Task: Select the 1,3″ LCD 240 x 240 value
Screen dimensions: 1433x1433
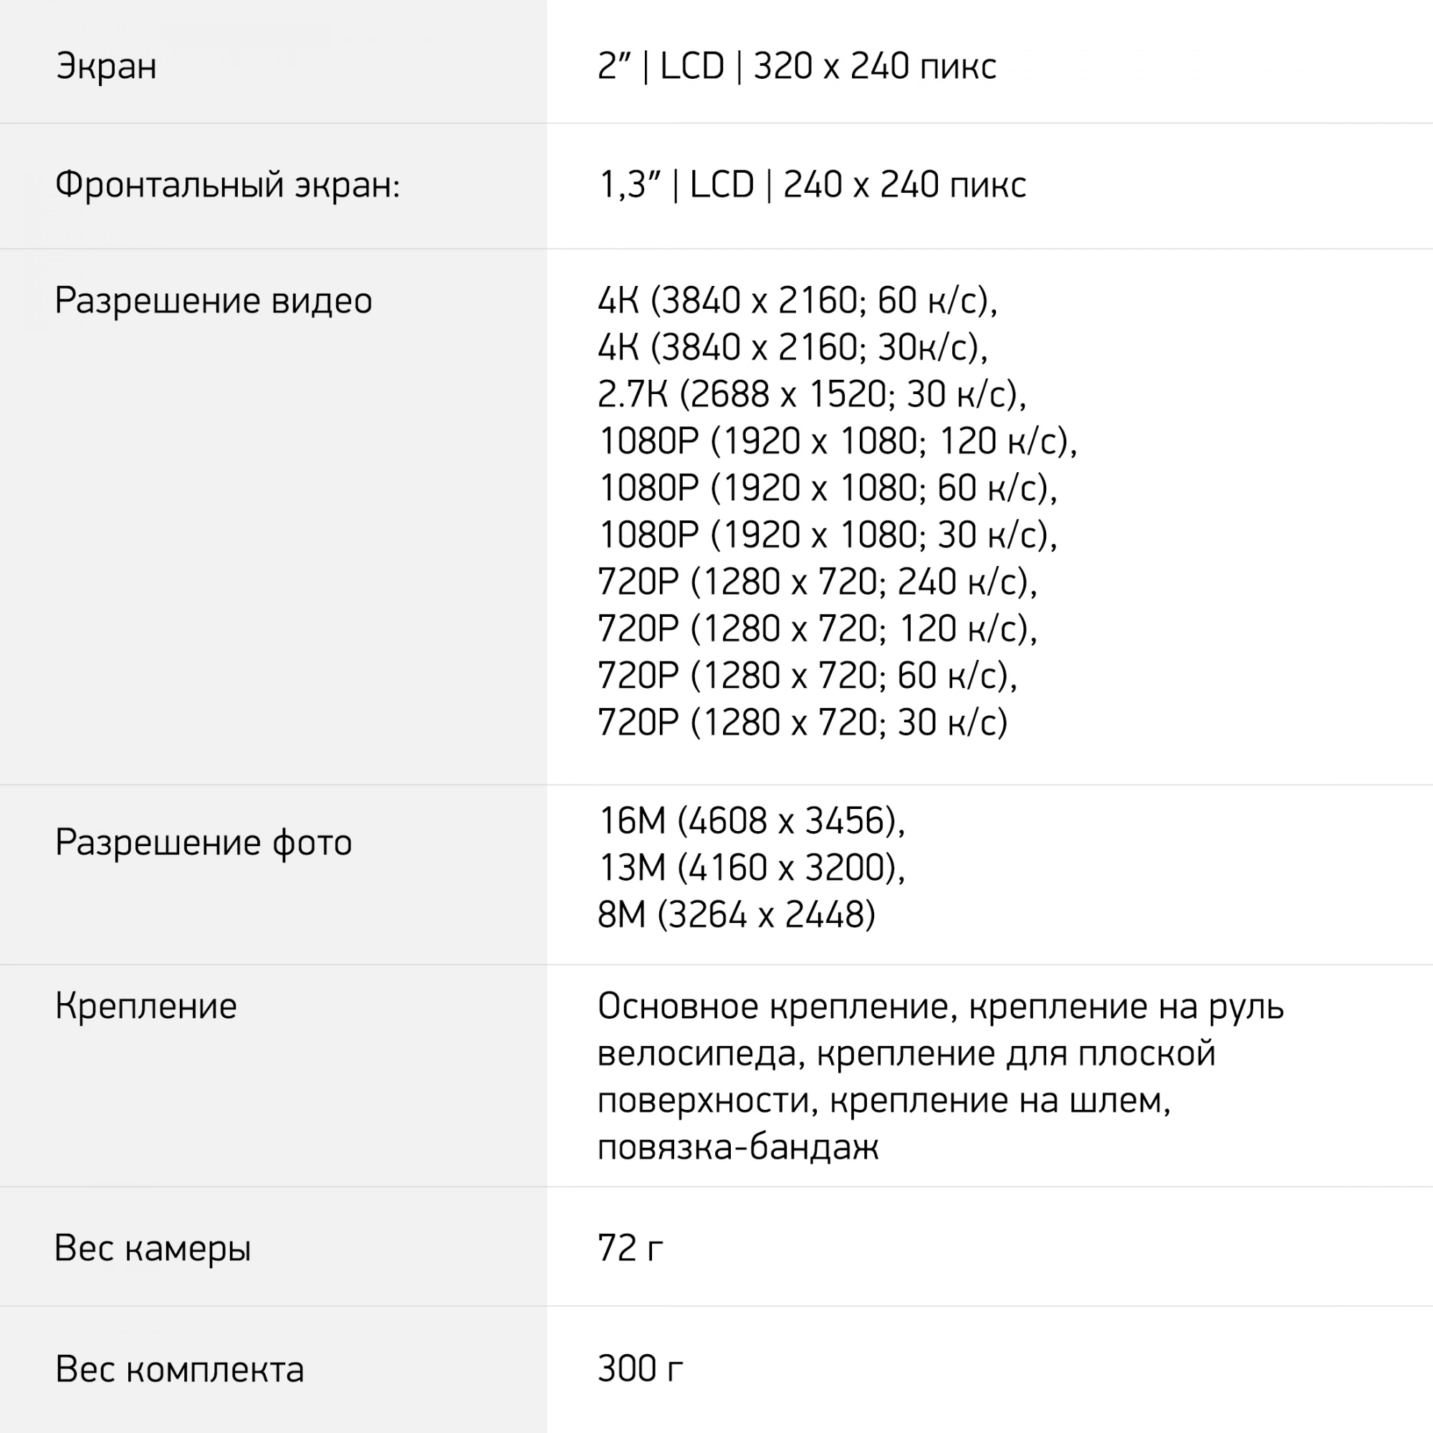Action: point(813,185)
